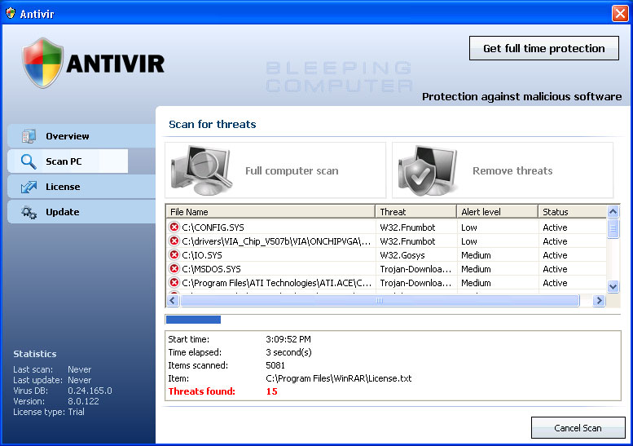Click the Statistics heading
The image size is (633, 446).
click(x=35, y=354)
